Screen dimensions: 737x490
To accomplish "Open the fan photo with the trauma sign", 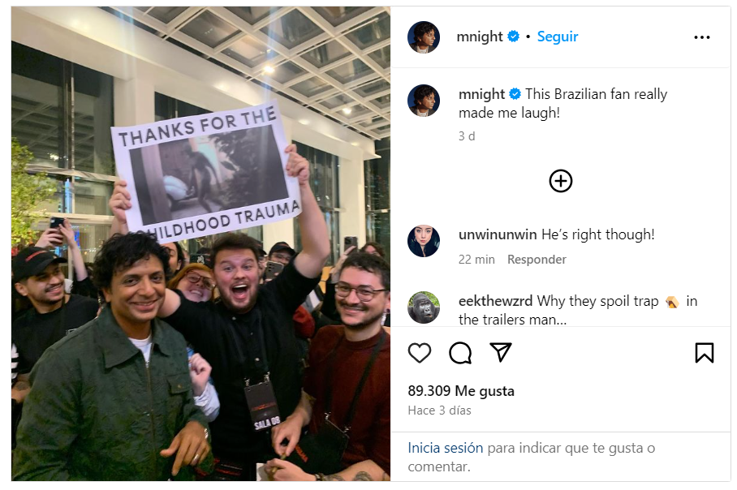I will tap(200, 243).
